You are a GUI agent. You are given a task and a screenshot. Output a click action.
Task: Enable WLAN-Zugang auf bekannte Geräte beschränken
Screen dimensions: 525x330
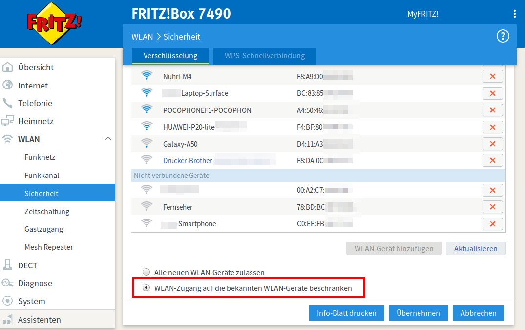click(146, 288)
